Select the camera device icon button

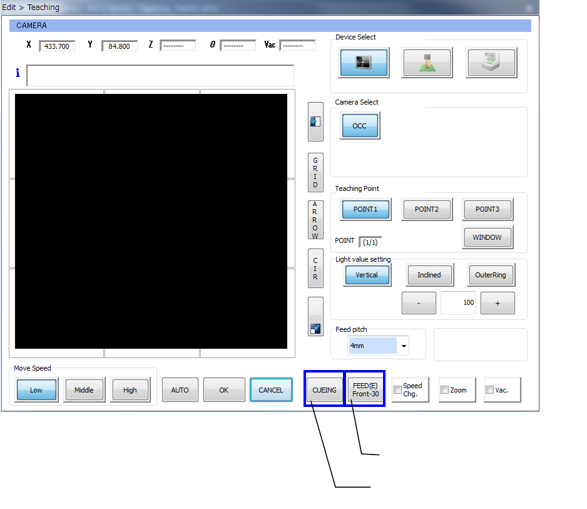click(364, 63)
